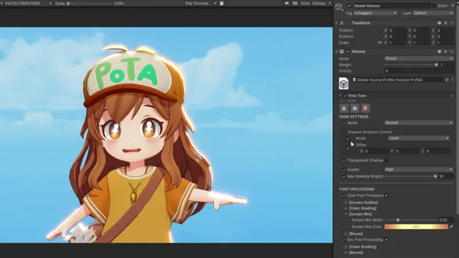Screen dimensions: 459x258
Task: Click the Volume Profile object picker circle
Action: pos(447,80)
